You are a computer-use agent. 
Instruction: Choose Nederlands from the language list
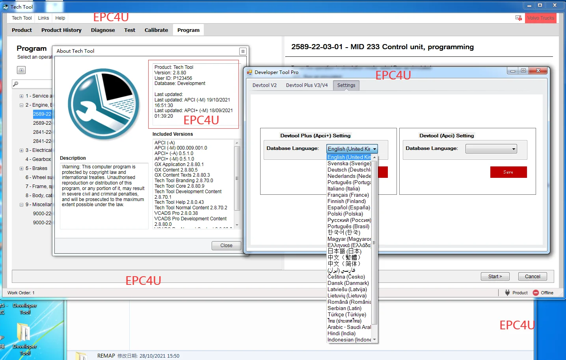click(x=349, y=176)
